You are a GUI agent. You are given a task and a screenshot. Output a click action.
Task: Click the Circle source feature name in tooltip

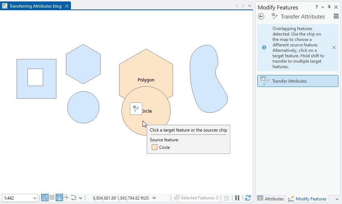pyautogui.click(x=164, y=147)
